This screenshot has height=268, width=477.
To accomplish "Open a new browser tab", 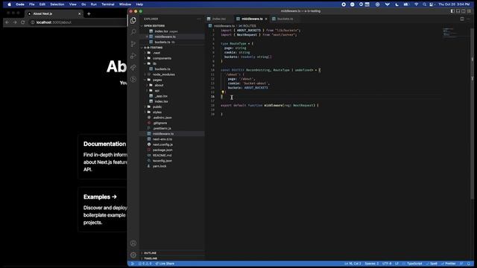I will (89, 13).
